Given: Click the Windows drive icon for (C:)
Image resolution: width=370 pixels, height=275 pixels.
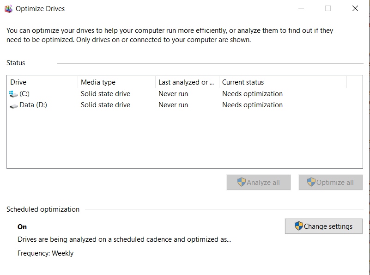Looking at the screenshot, I should [14, 94].
